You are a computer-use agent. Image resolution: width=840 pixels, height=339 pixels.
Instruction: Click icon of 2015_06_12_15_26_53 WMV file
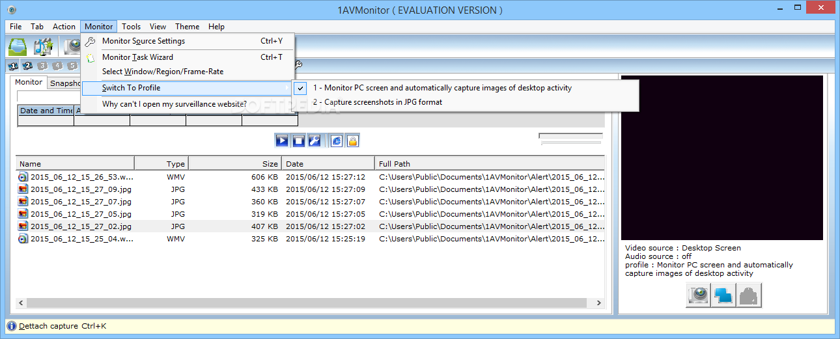point(23,177)
